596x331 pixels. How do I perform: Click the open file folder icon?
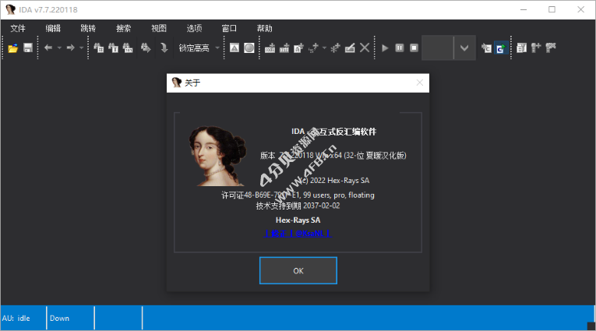13,48
